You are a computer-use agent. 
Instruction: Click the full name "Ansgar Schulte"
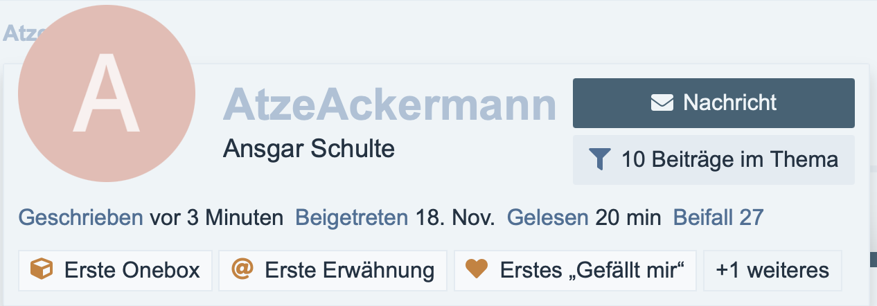pos(309,148)
